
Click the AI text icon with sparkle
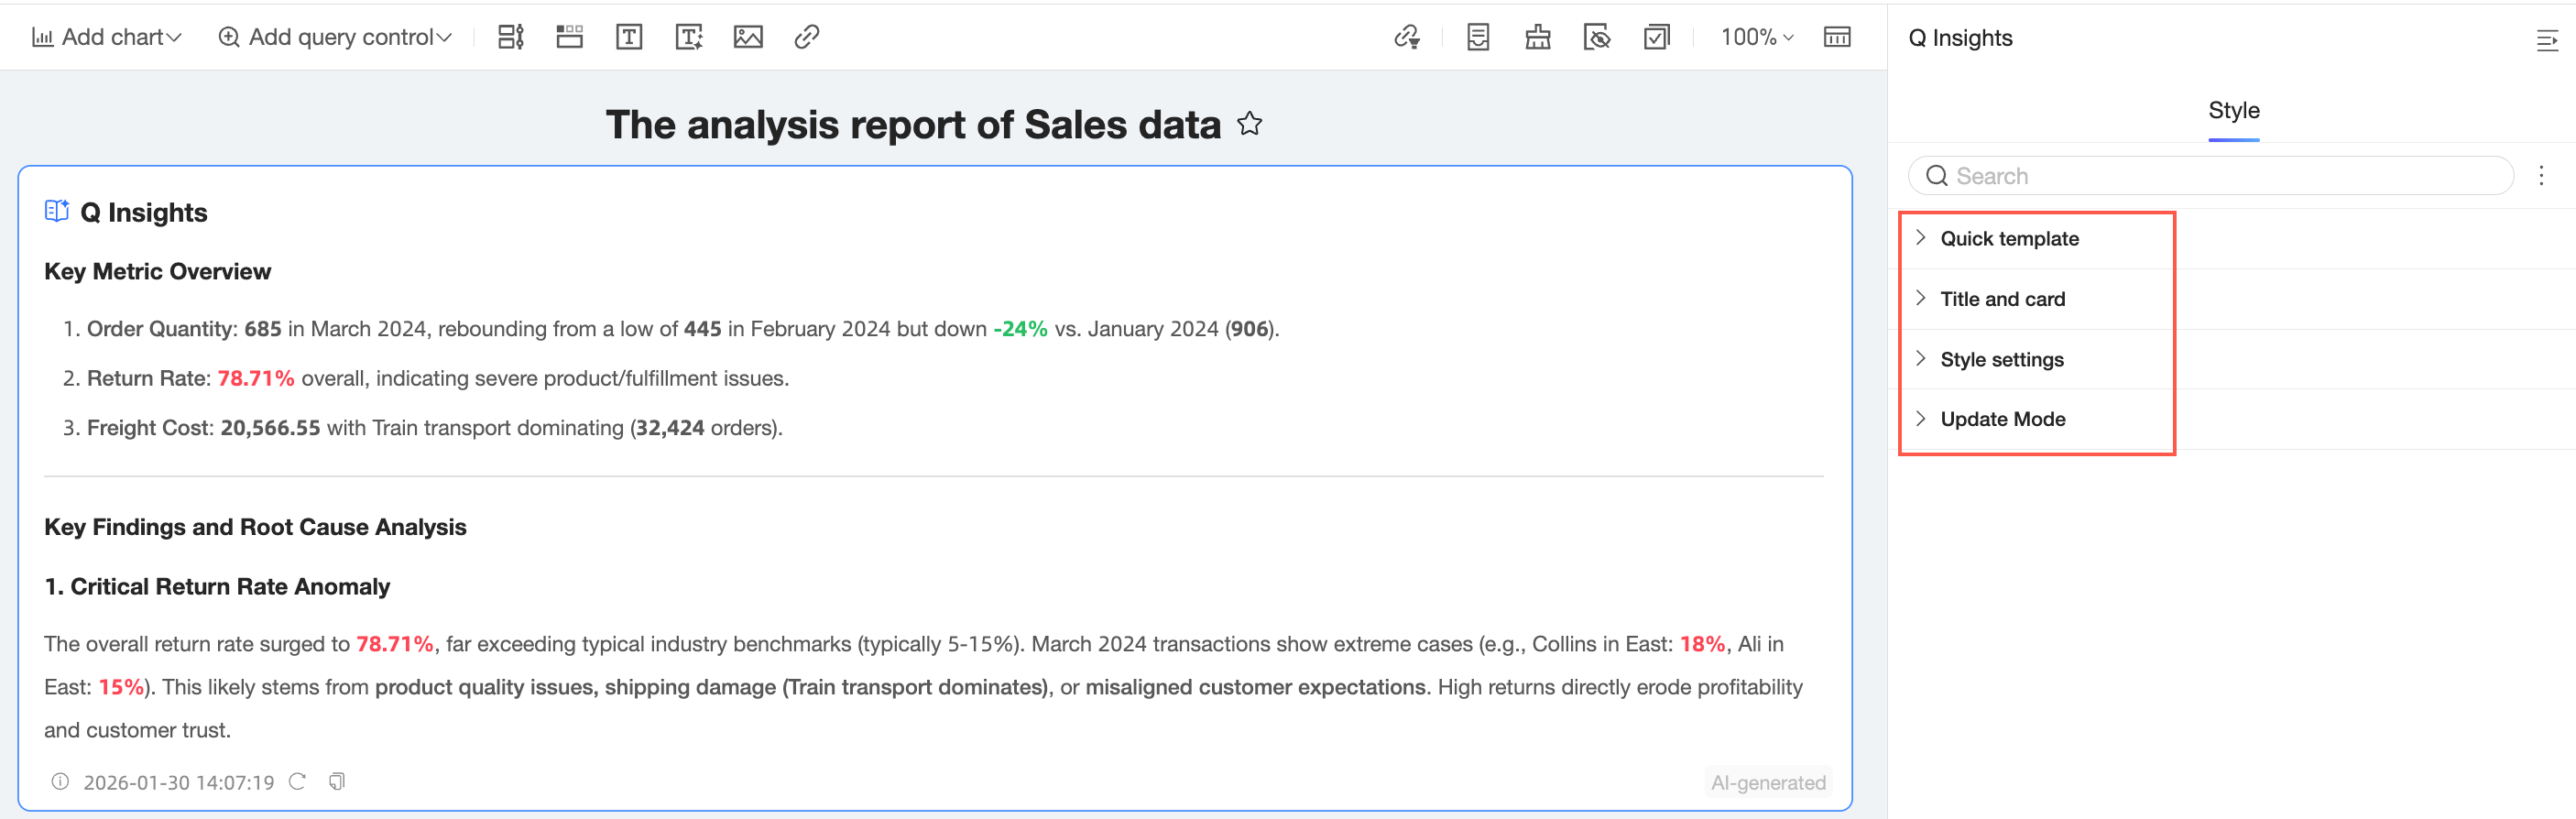click(689, 37)
